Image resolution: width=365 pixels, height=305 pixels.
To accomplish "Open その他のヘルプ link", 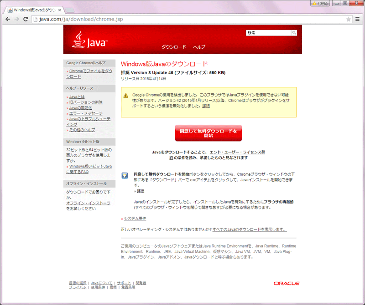I will [x=82, y=130].
